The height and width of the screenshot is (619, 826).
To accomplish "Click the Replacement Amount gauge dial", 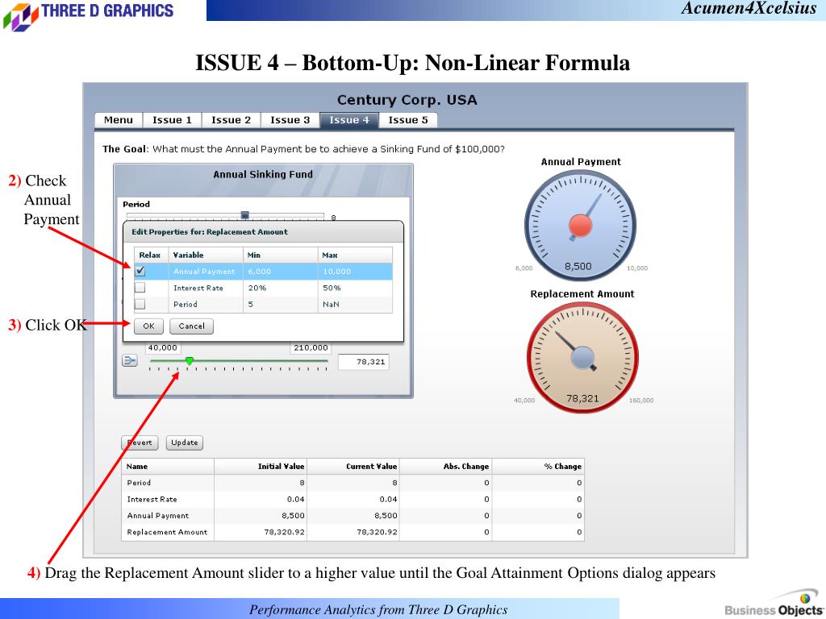I will (582, 357).
